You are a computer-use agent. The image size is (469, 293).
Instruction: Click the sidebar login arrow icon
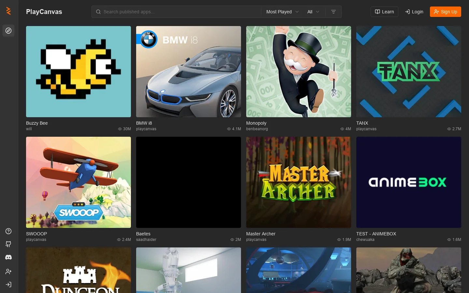[8, 285]
